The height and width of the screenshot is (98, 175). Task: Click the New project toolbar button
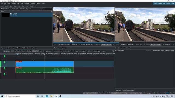click(x=2, y=6)
